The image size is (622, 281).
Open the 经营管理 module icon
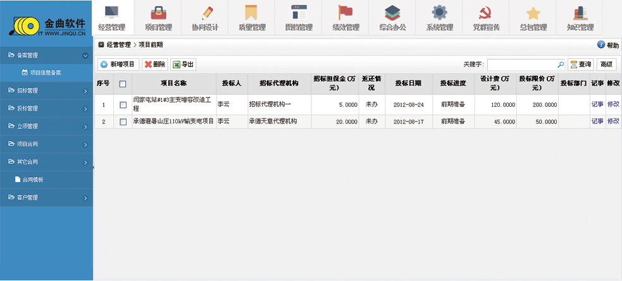pos(111,13)
